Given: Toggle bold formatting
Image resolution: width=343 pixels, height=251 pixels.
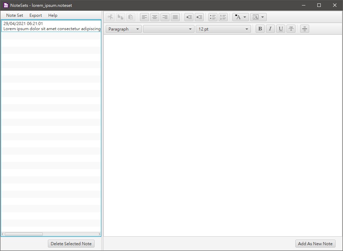Looking at the screenshot, I should pos(260,28).
